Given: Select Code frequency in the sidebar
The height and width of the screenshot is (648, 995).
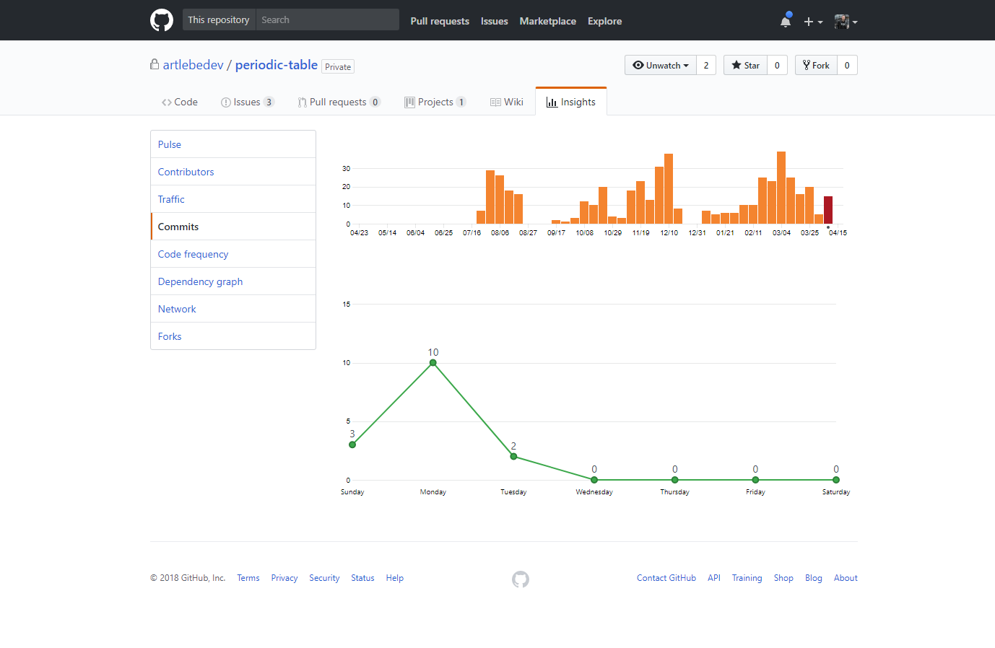Looking at the screenshot, I should 193,254.
